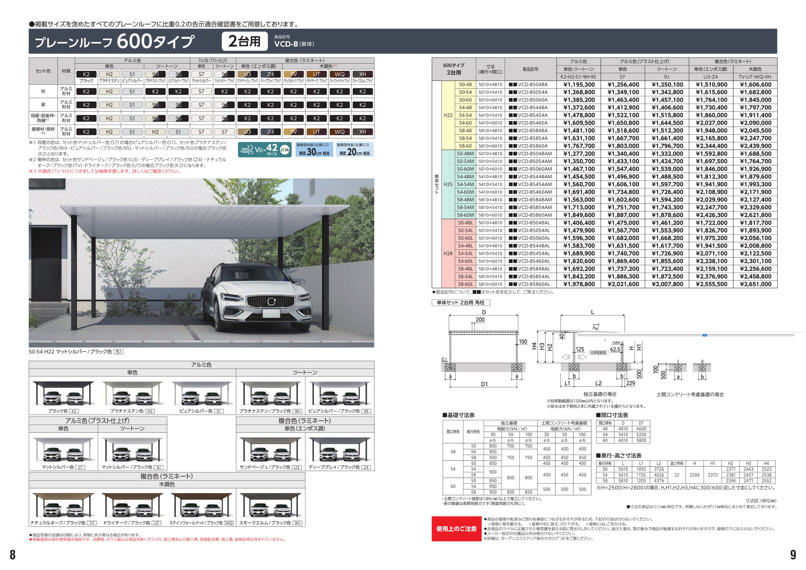Click the ナチュラルオーク/ブラック色 TV carport thumbnail
This screenshot has width=806, height=570.
63,505
